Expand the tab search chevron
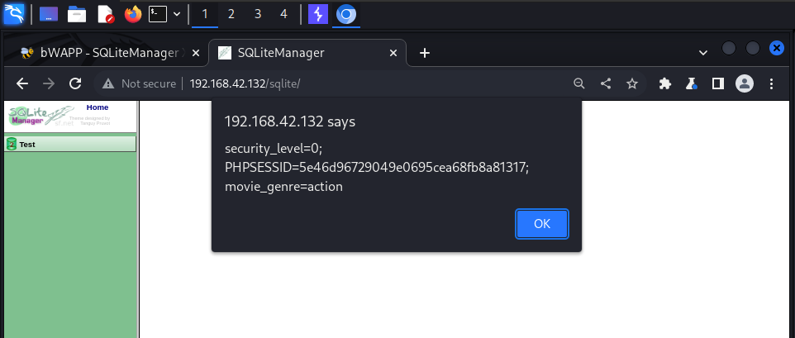Screen dimensions: 795x338 pyautogui.click(x=703, y=52)
